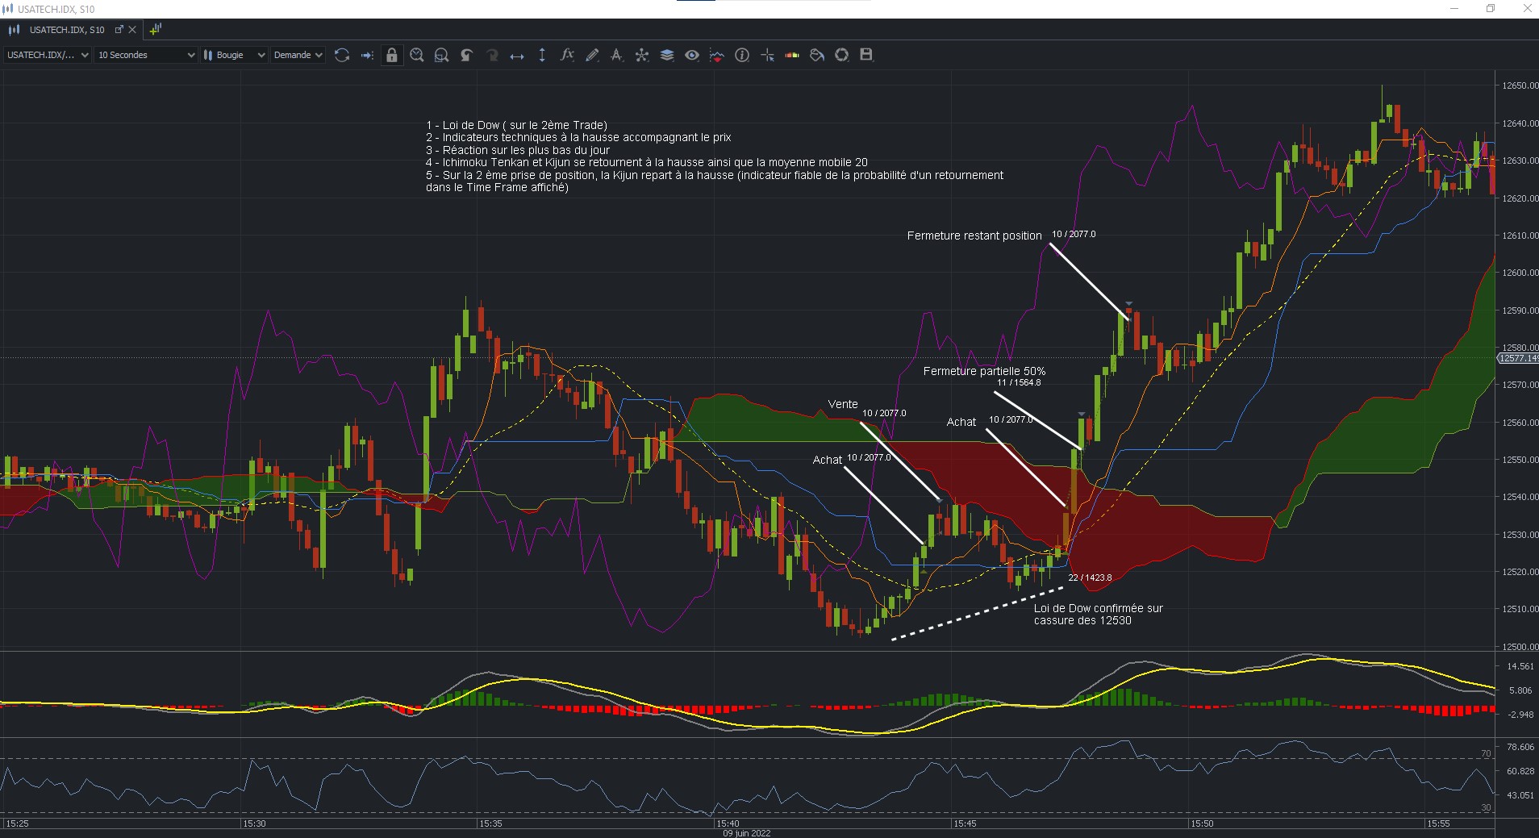This screenshot has height=838, width=1539.
Task: Click the Vente annotation label
Action: click(843, 404)
